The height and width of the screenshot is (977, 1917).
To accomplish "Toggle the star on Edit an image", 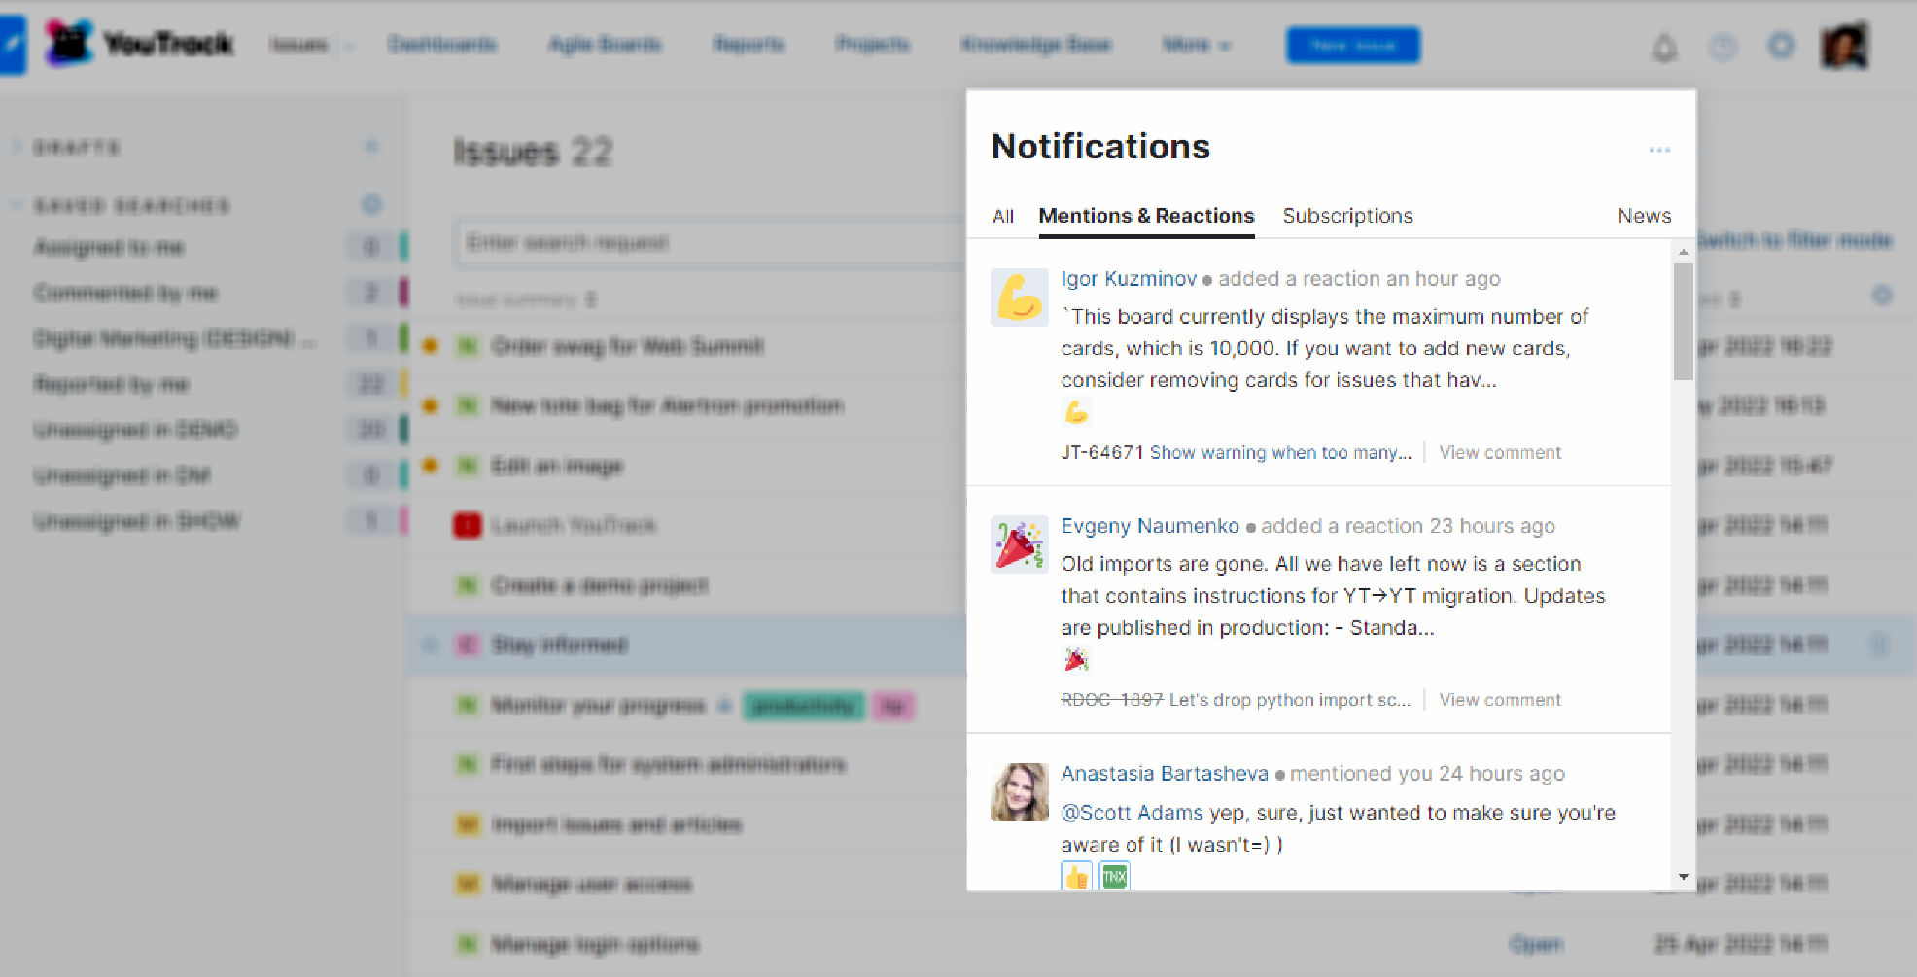I will [x=431, y=466].
